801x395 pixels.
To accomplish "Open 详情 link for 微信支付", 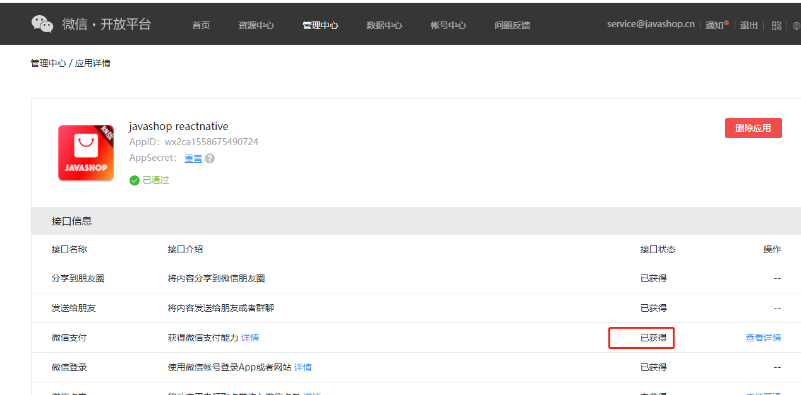I will [250, 338].
